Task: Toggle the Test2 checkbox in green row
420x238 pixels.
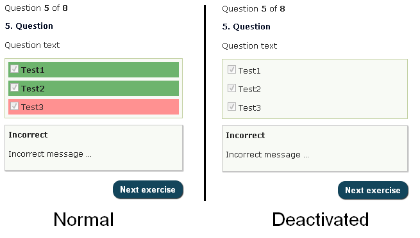Action: point(15,88)
